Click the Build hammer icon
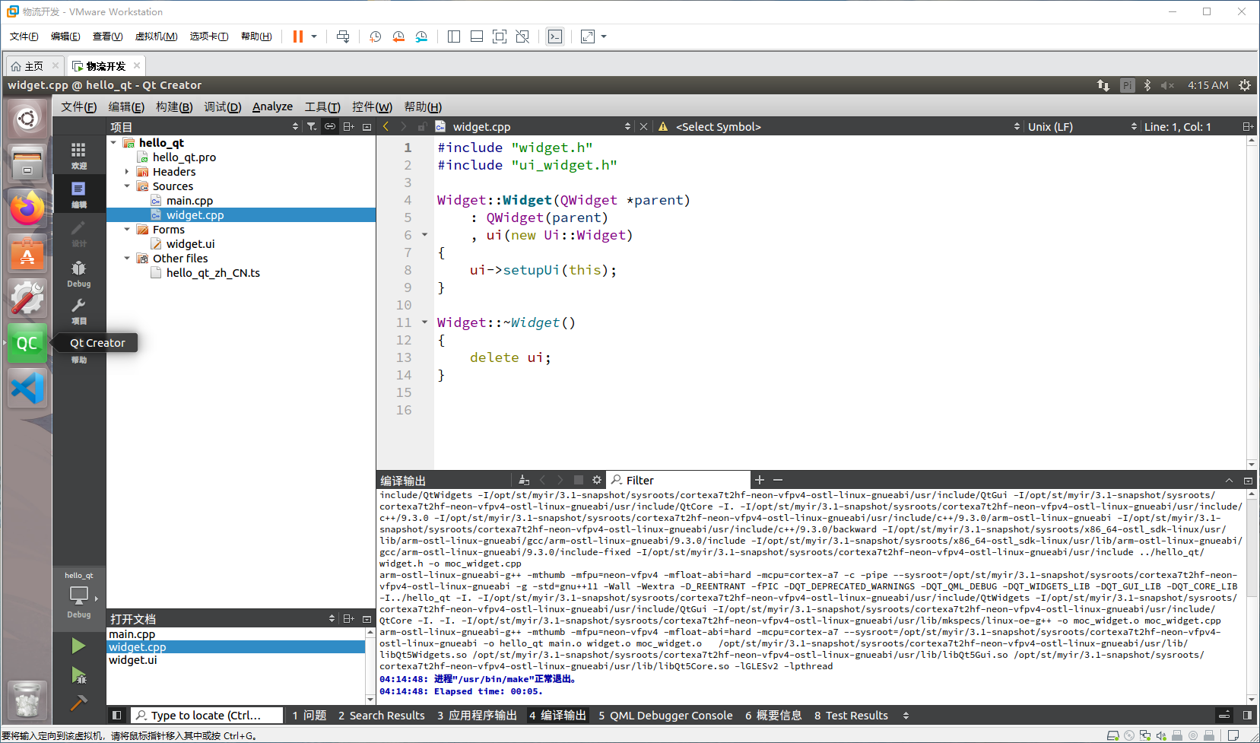The image size is (1260, 743). click(78, 703)
